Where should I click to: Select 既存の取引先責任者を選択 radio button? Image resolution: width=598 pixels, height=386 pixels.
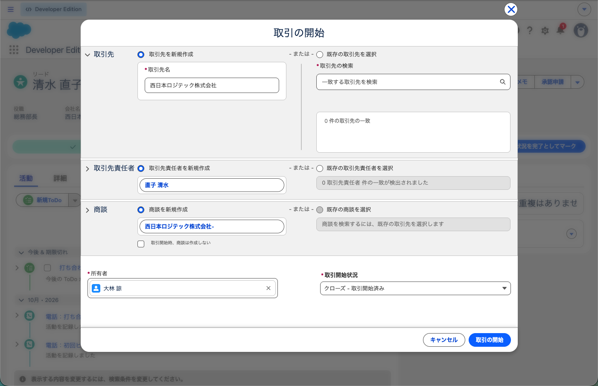click(320, 168)
